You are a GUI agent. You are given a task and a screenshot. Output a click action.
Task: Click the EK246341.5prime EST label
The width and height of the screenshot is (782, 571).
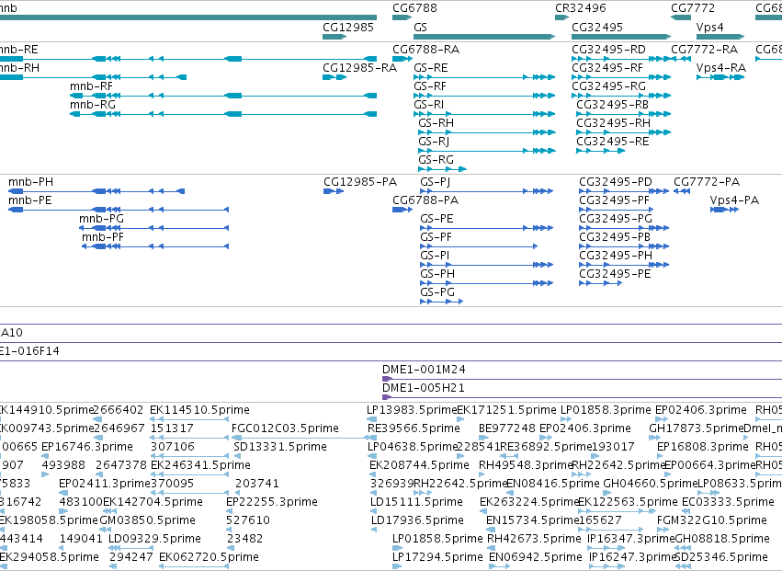pyautogui.click(x=200, y=465)
